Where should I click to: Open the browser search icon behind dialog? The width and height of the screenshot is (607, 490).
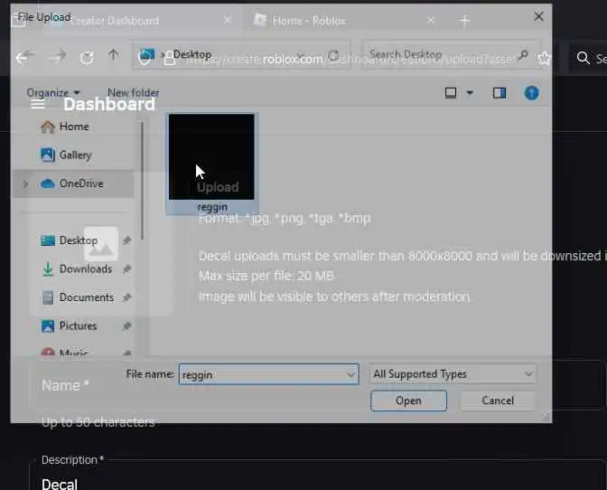(x=583, y=58)
